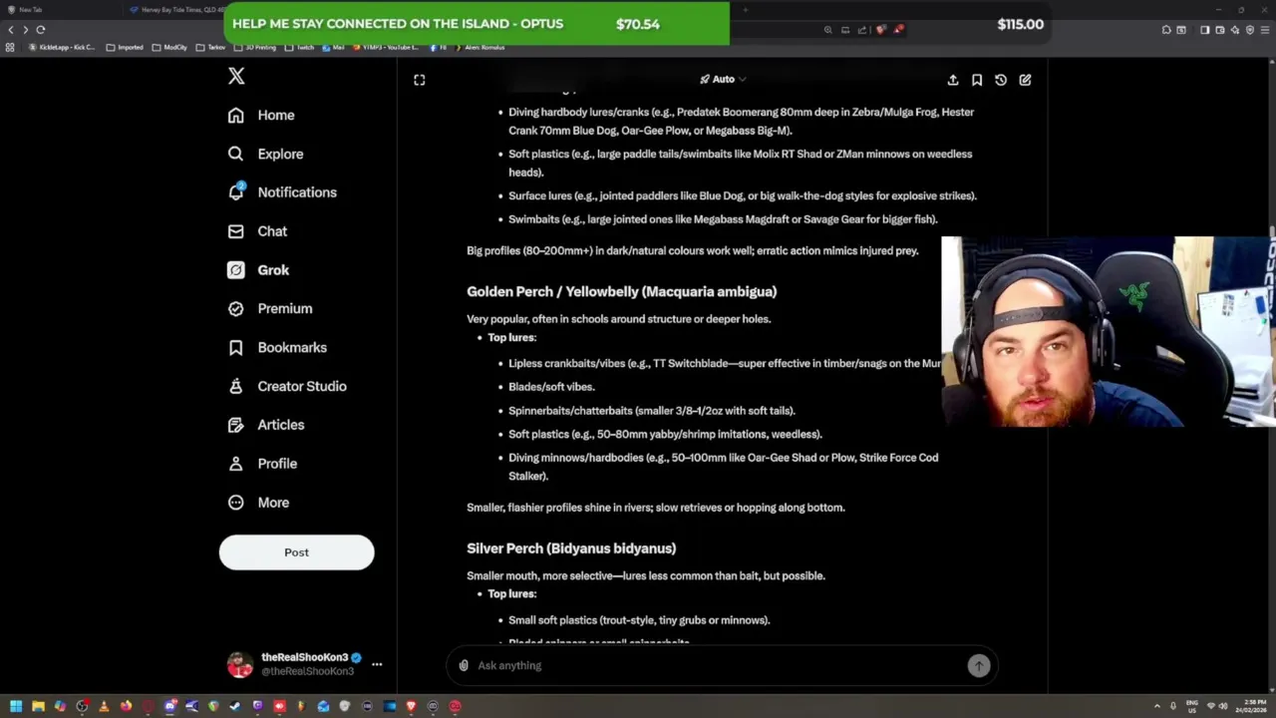Image resolution: width=1276 pixels, height=718 pixels.
Task: Click the Bookmarks sidebar icon
Action: point(235,347)
